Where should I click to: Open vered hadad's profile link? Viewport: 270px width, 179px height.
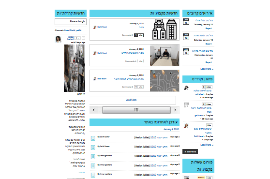(x=71, y=38)
